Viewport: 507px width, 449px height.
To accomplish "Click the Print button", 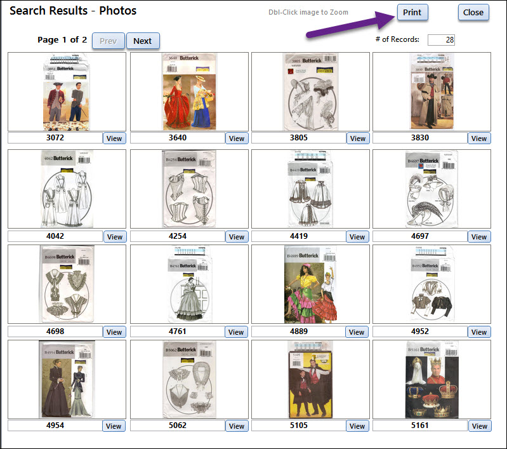I will coord(412,12).
